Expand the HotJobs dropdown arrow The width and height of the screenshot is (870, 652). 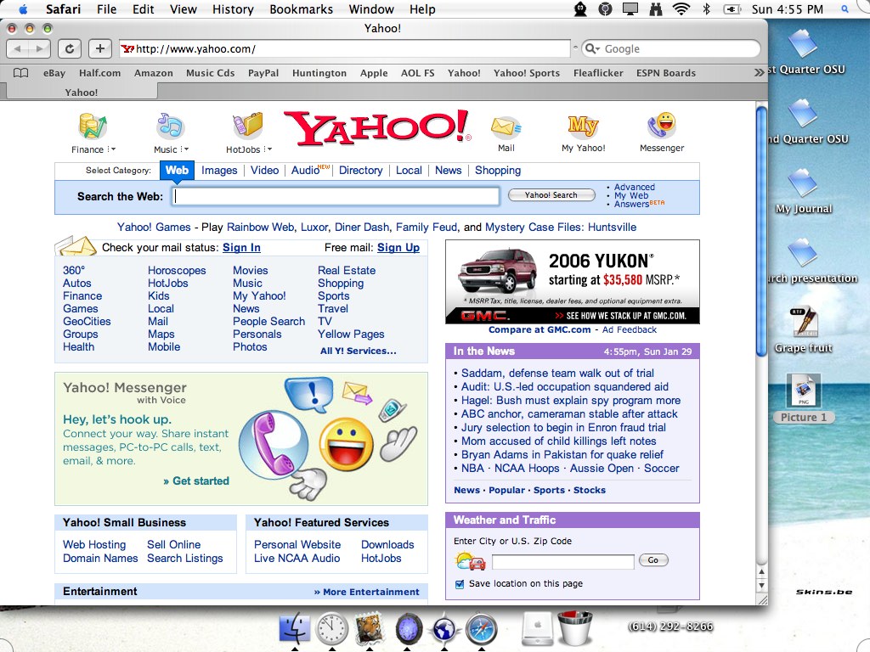point(268,149)
